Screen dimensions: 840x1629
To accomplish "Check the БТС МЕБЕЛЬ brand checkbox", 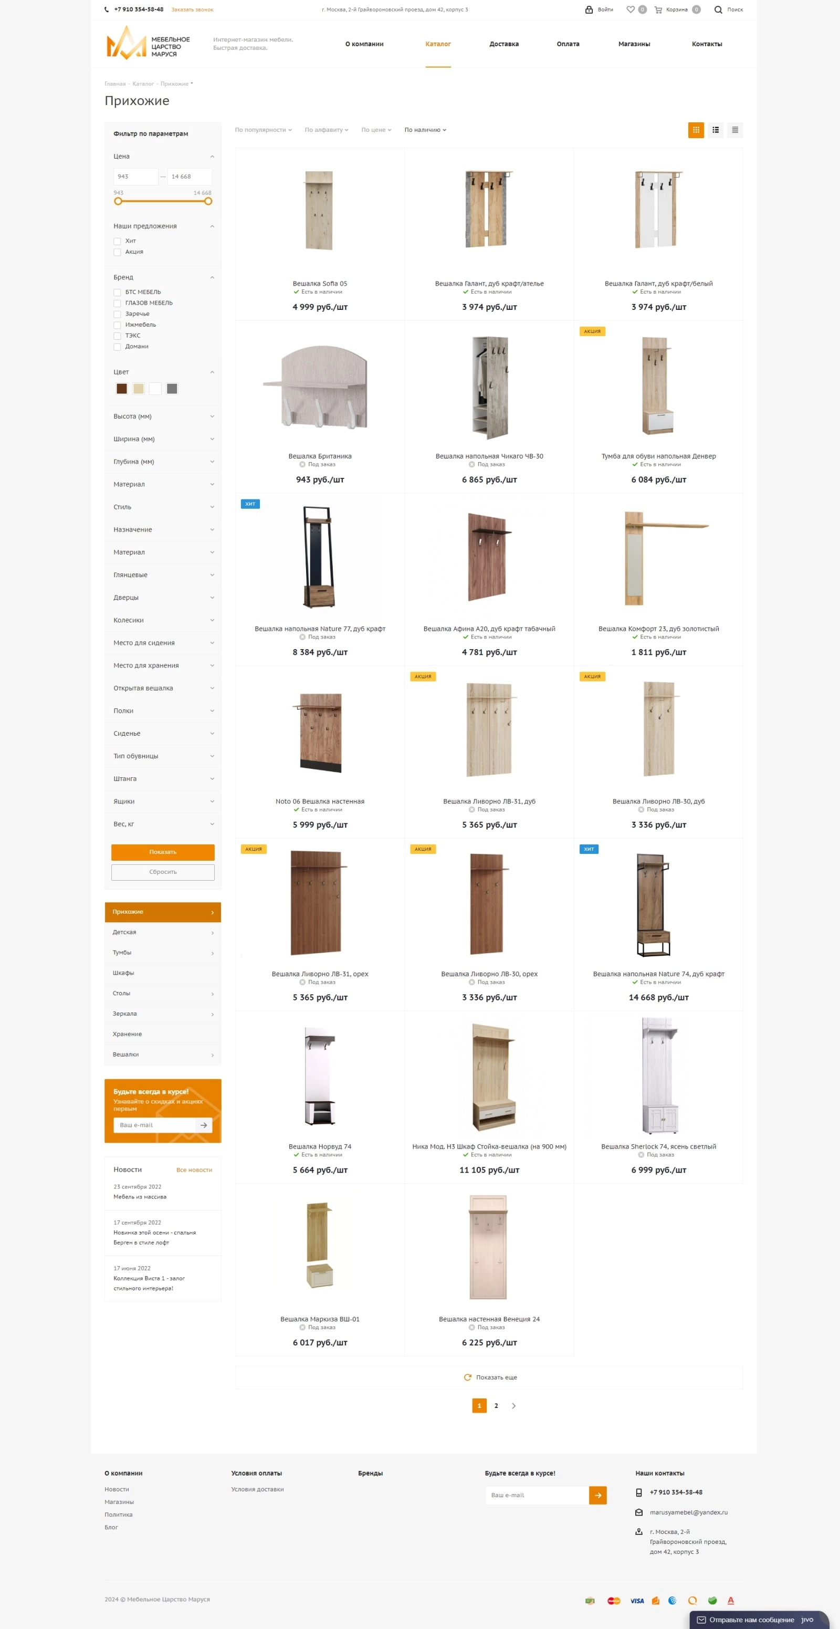I will [x=117, y=292].
